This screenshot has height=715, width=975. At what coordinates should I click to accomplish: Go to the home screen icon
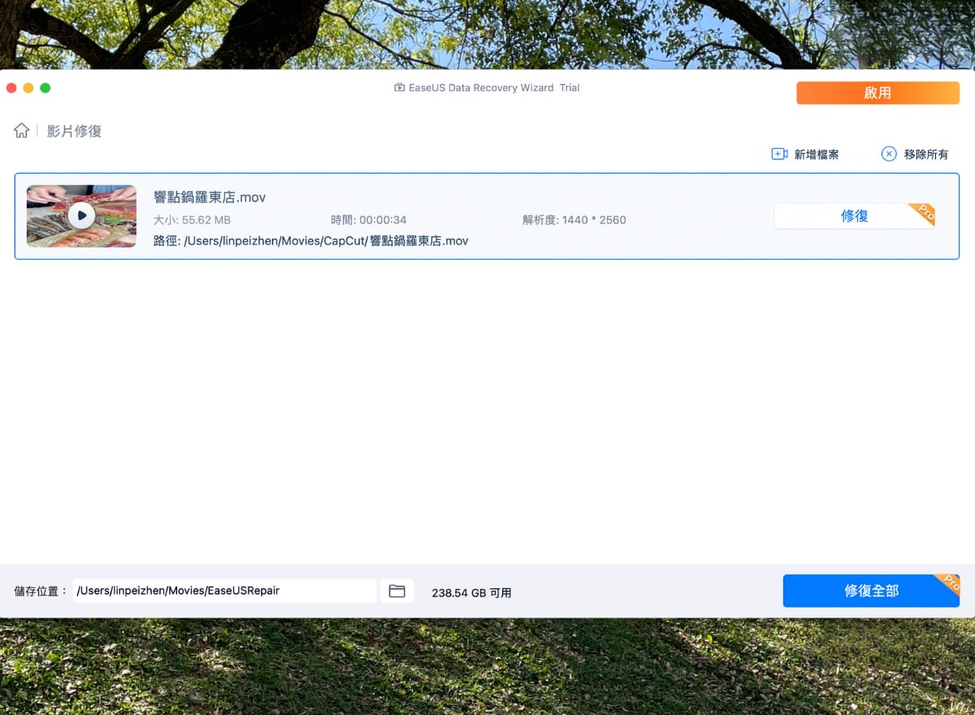pos(22,131)
